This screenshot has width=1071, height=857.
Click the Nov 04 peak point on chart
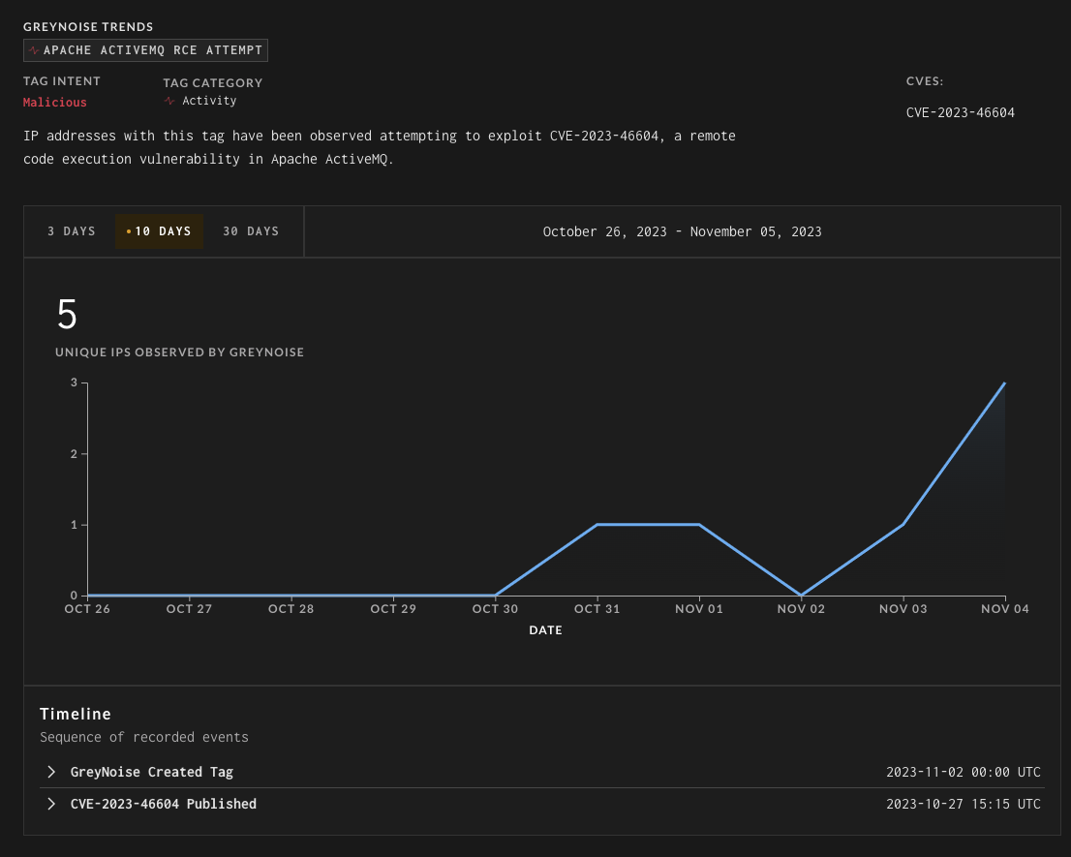click(1005, 383)
